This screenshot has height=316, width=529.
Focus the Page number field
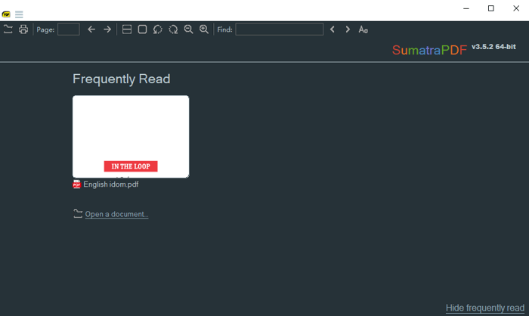pyautogui.click(x=69, y=29)
